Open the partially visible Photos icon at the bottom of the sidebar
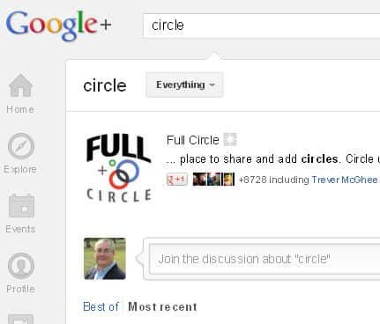 pos(20,319)
